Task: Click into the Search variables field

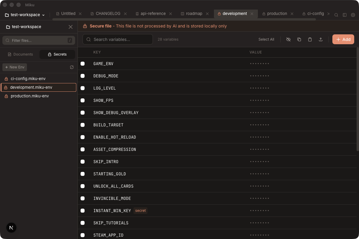Action: (118, 39)
